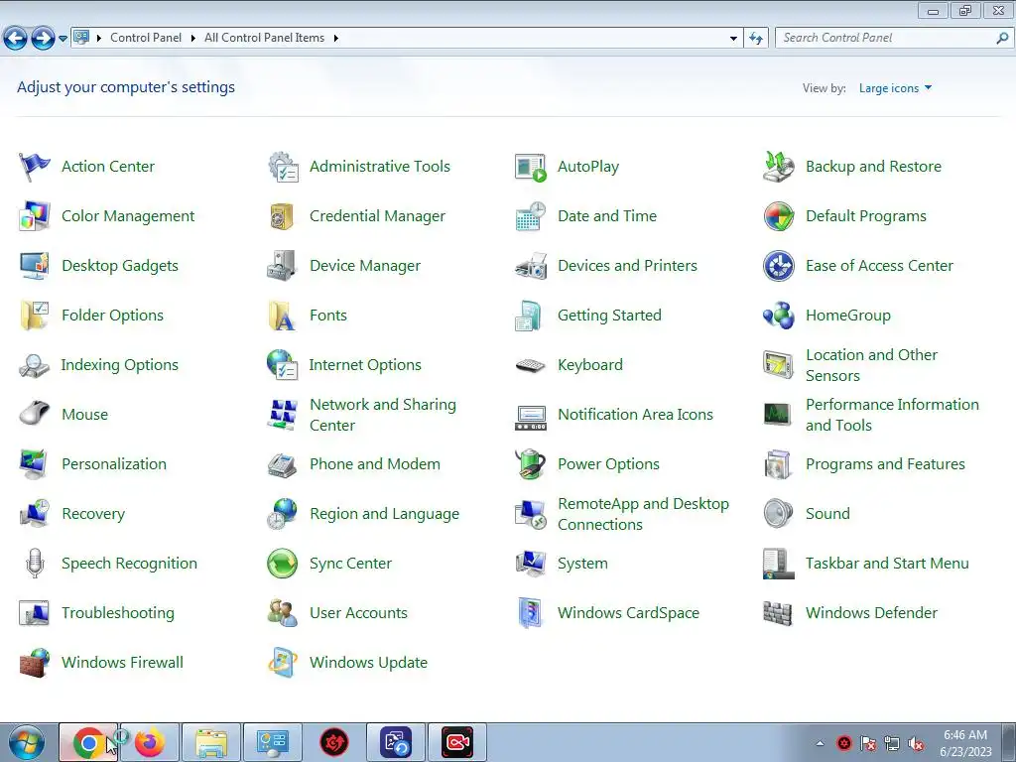
Task: Expand the address bar history dropdown arrow
Action: pos(733,39)
